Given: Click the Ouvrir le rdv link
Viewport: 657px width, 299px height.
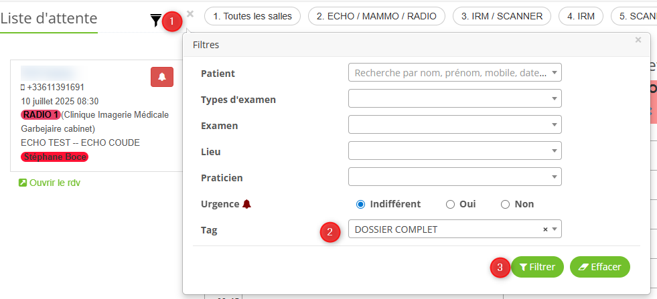Looking at the screenshot, I should (50, 183).
